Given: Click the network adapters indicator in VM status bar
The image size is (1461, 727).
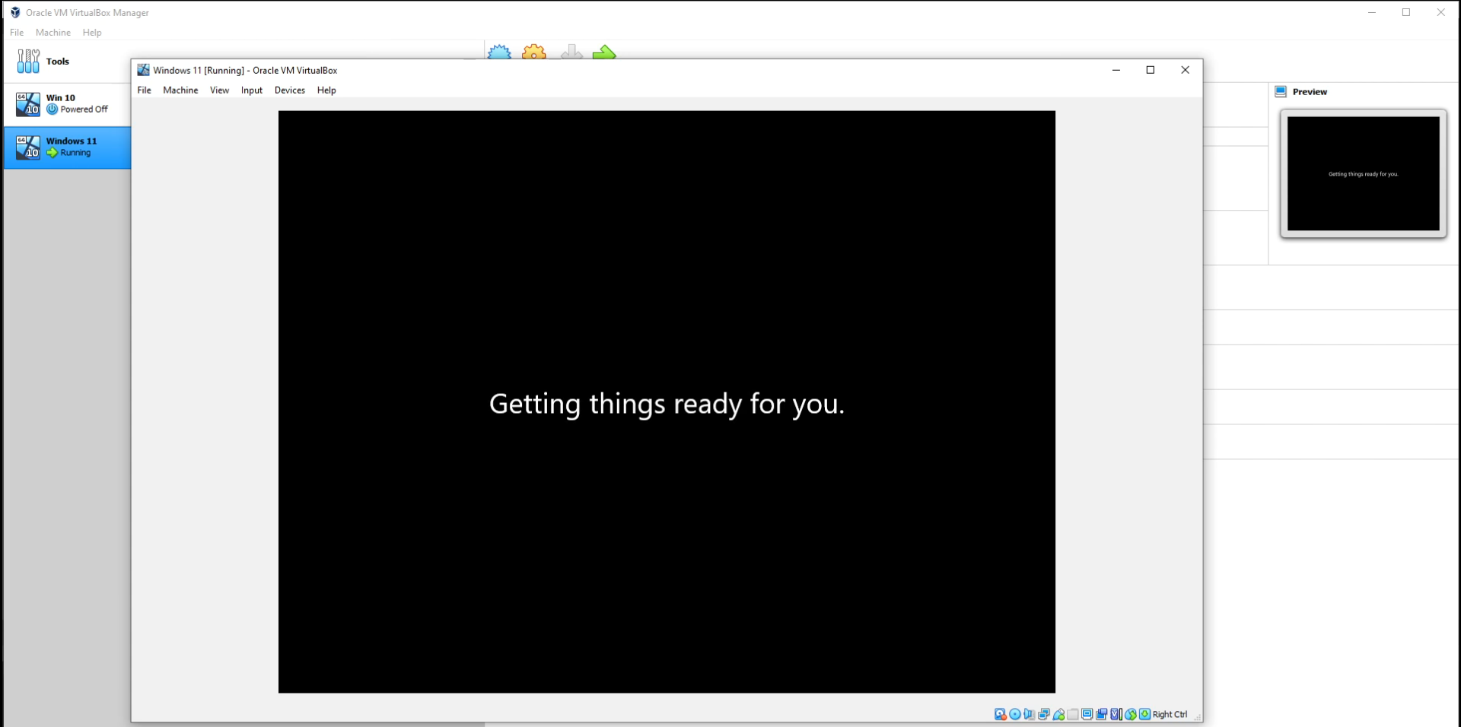Looking at the screenshot, I should click(1044, 714).
